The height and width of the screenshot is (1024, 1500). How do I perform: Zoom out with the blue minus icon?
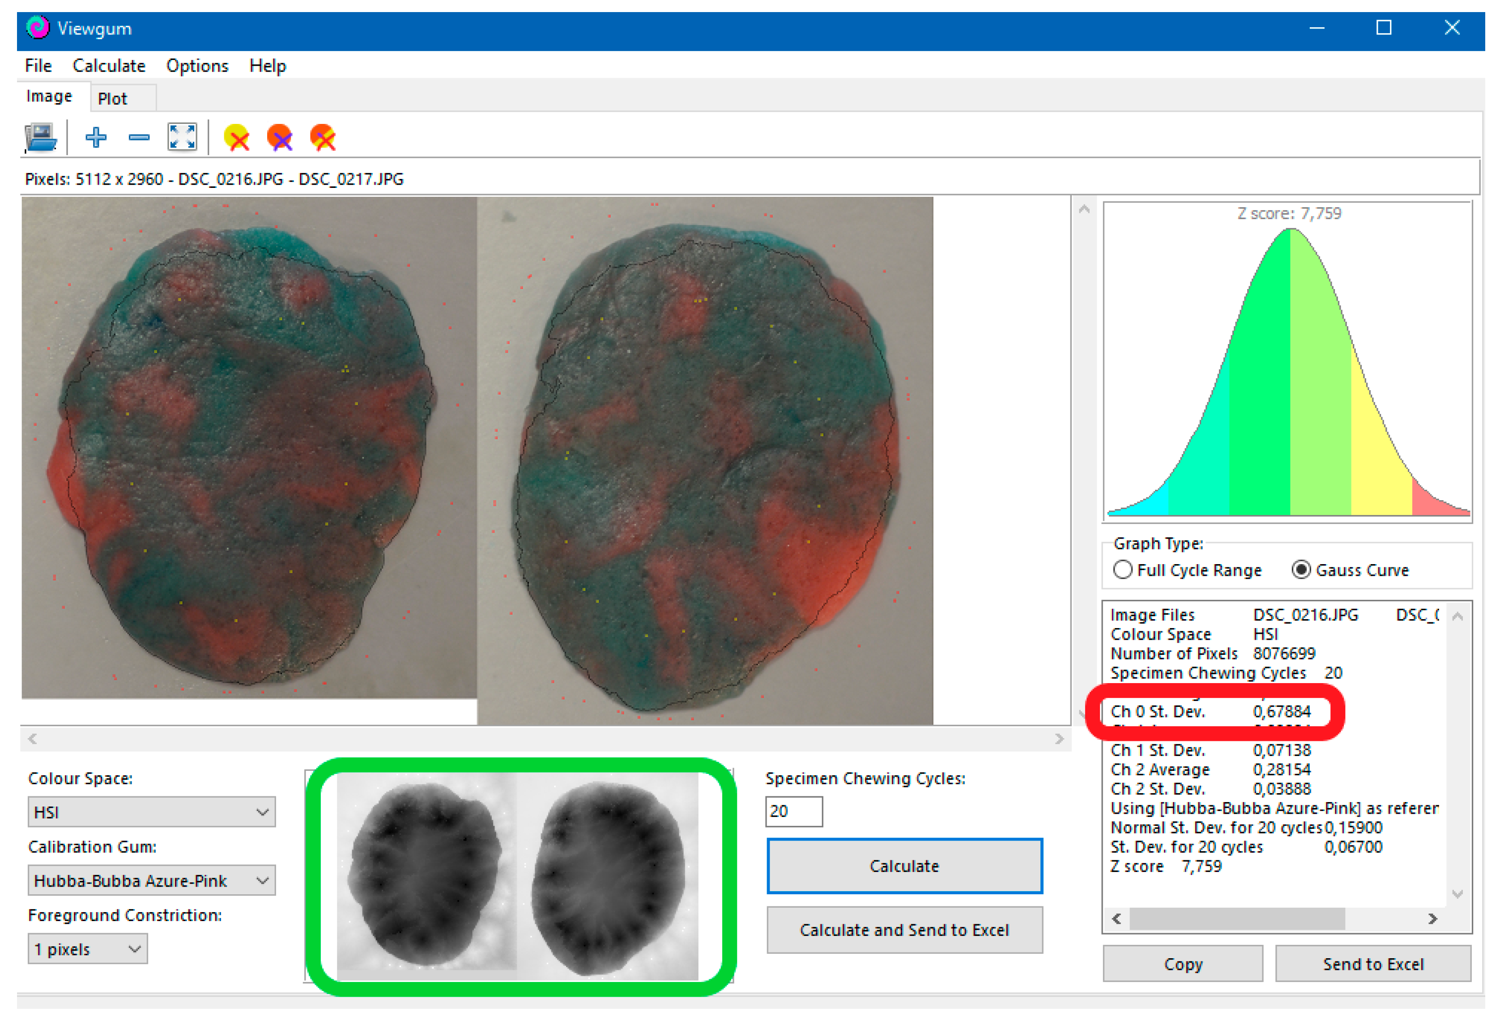click(x=139, y=137)
